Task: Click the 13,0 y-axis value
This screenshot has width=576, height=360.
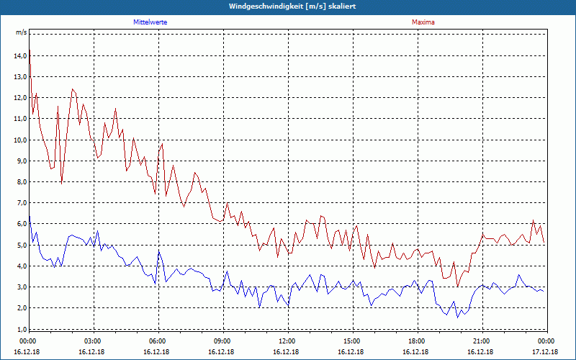Action: click(x=21, y=77)
